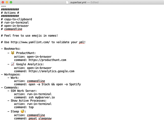The height and width of the screenshot is (120, 164).
Task: Click the chart emoji before Google Analytics
Action: 13,64
